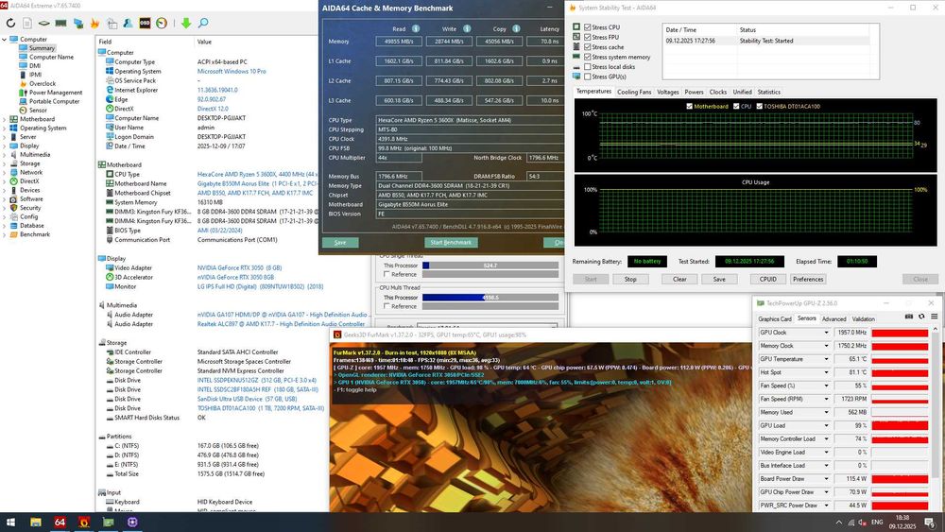The width and height of the screenshot is (945, 532).
Task: Click AIDA64 toolbar Refresh icon
Action: (x=10, y=23)
